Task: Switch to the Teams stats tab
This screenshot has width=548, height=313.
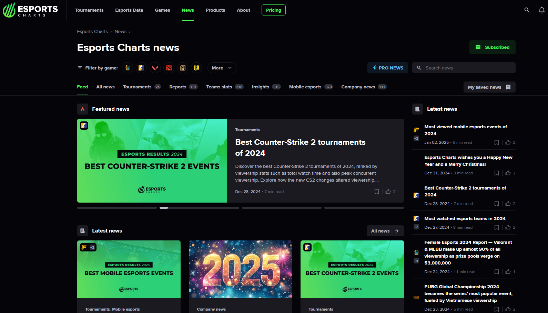Action: pos(225,87)
